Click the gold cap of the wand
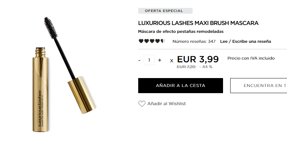 point(82,95)
